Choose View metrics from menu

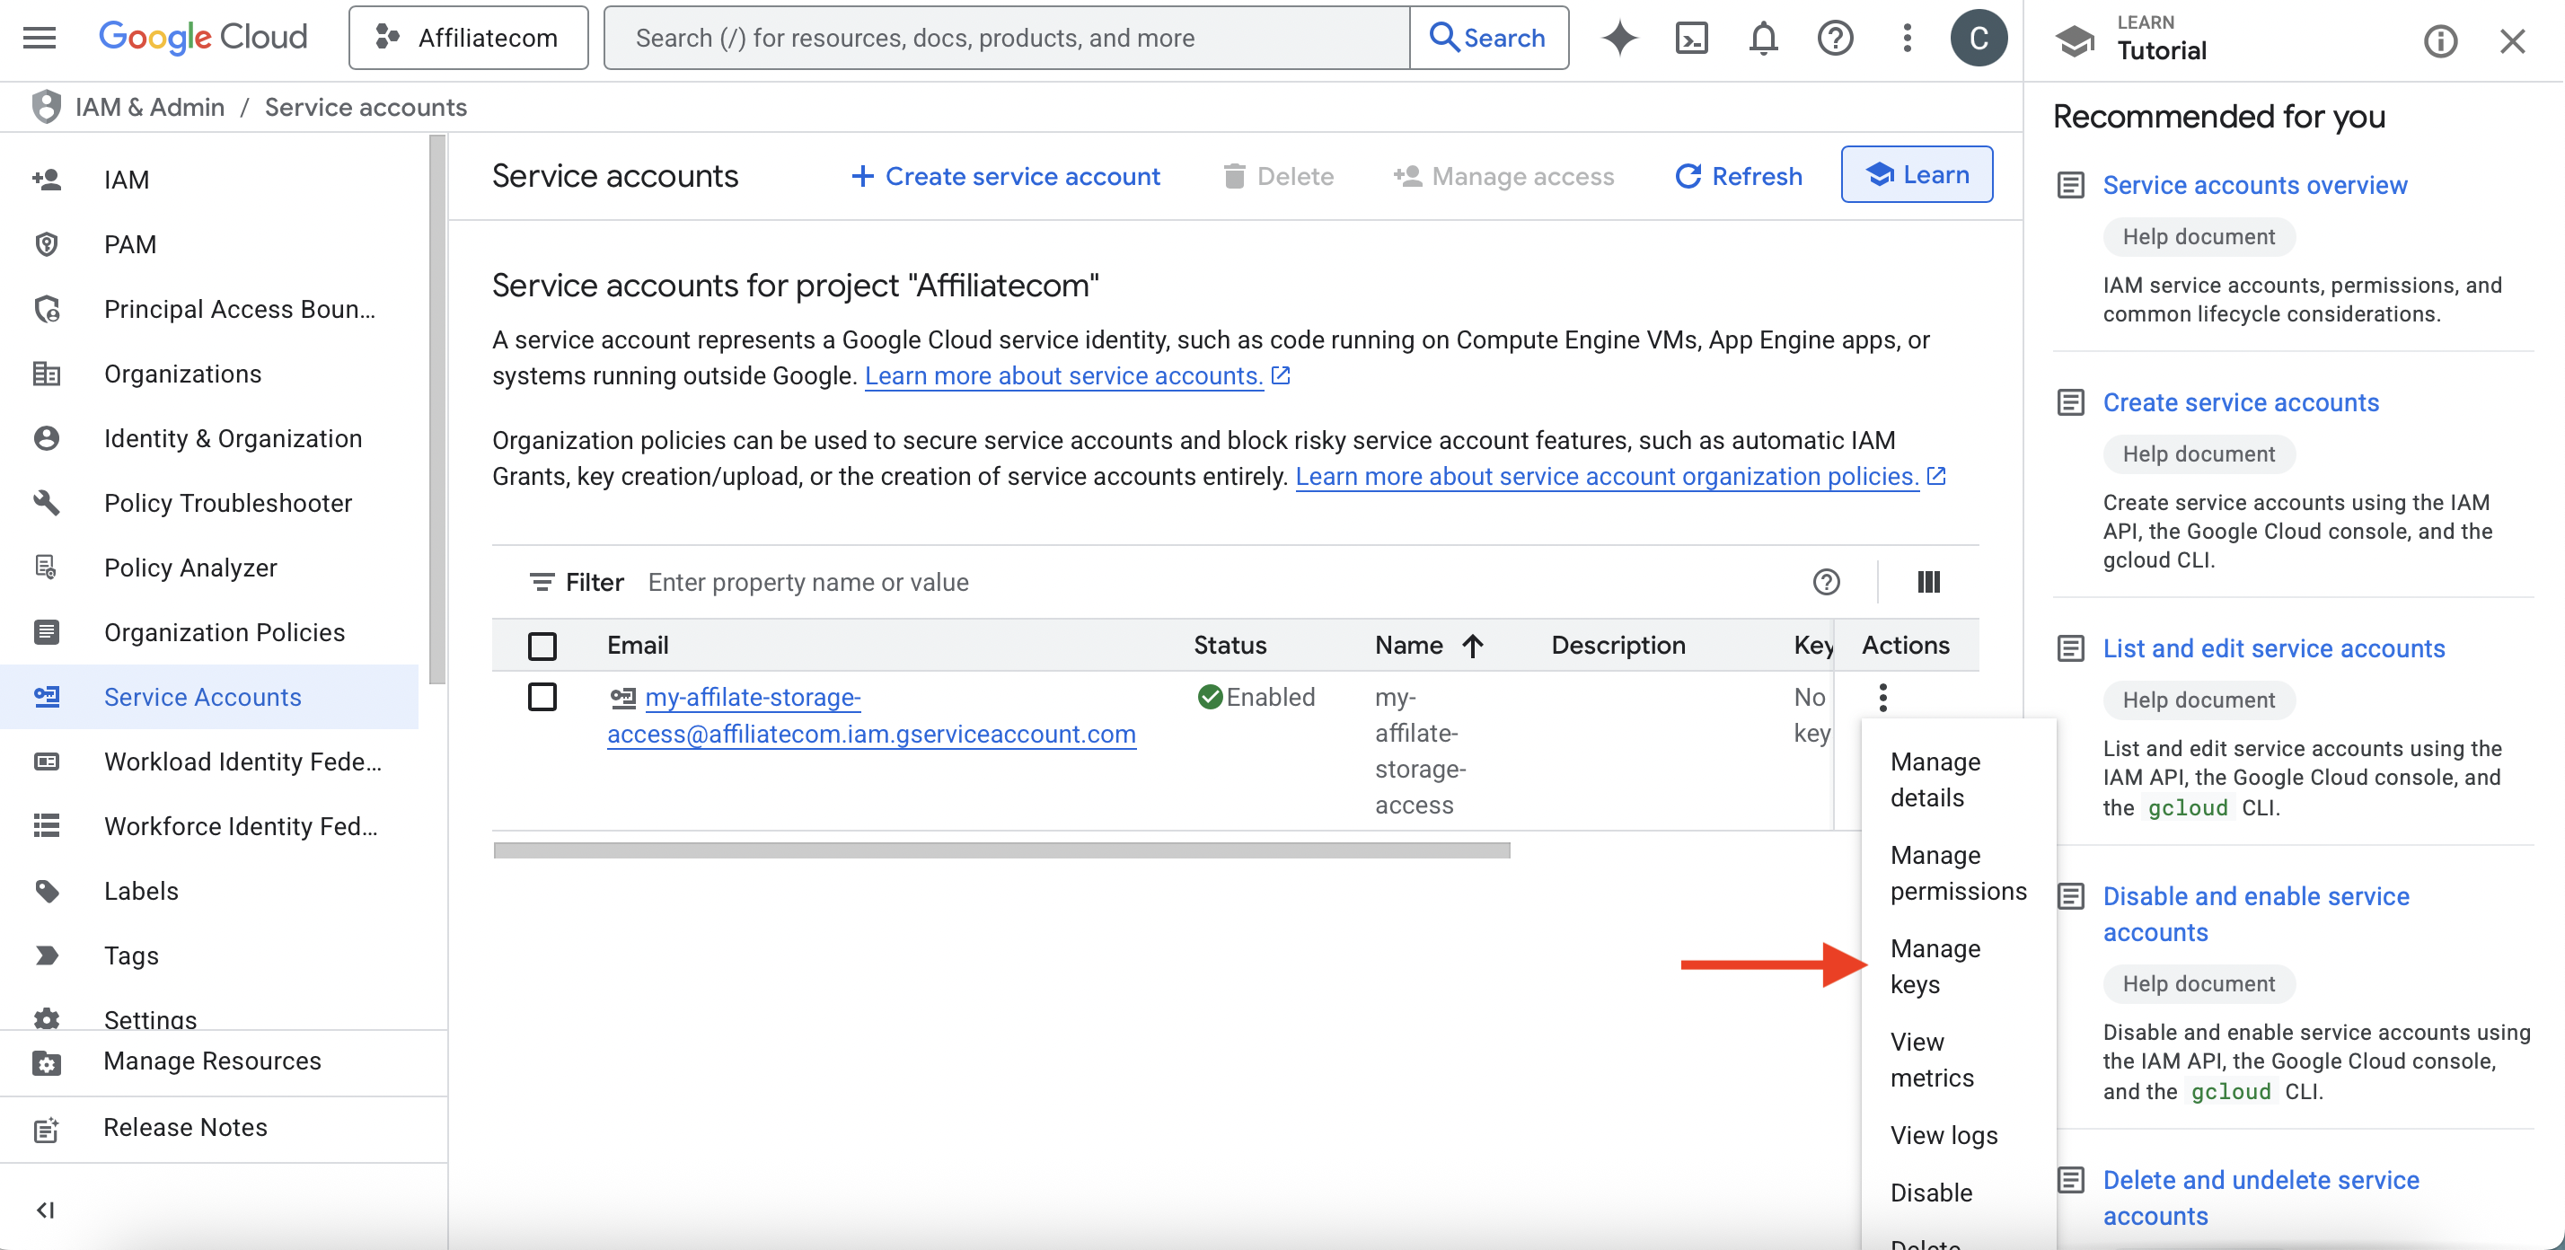(x=1959, y=1060)
